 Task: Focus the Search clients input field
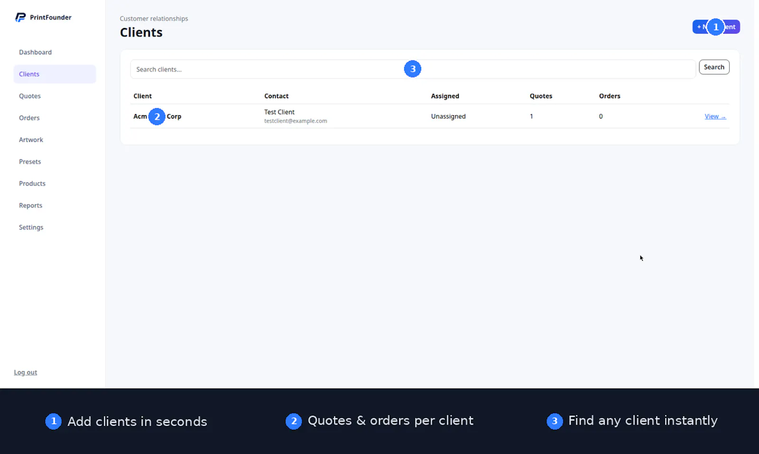413,69
